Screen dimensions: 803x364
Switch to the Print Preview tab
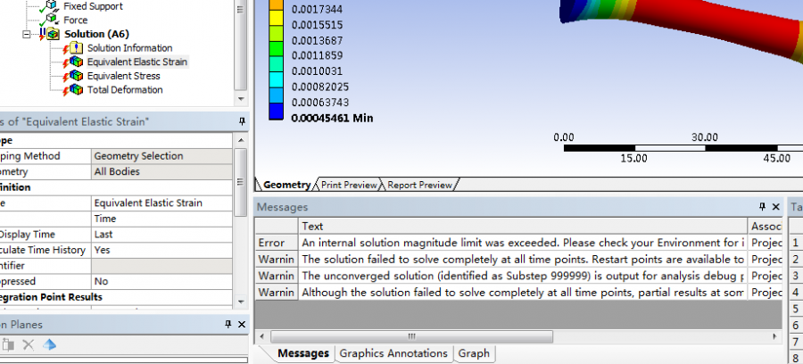(349, 185)
